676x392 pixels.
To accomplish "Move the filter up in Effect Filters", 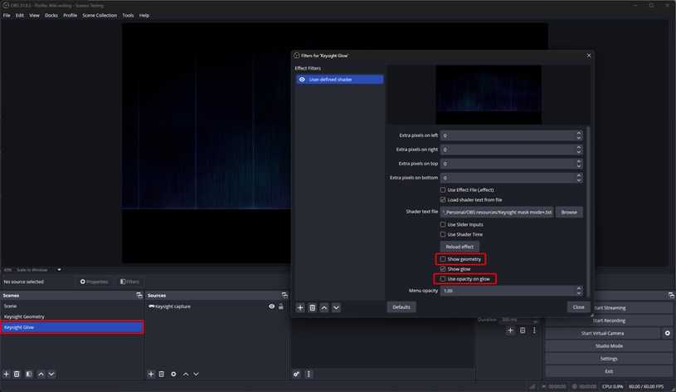I will click(x=324, y=307).
